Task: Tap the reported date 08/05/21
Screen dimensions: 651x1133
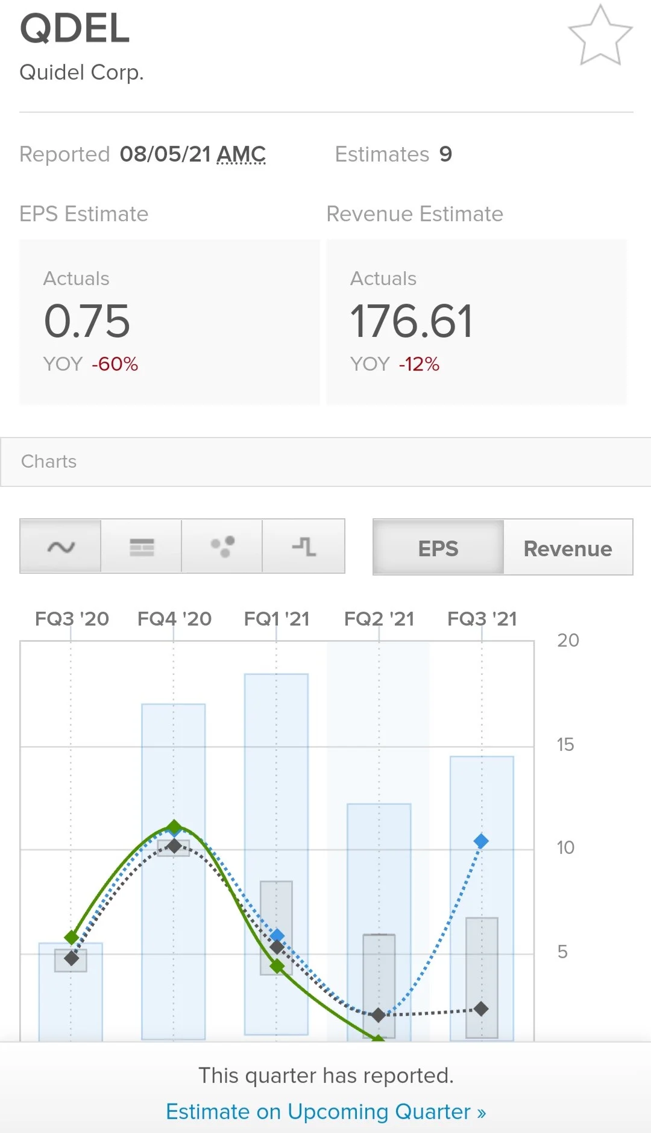Action: pyautogui.click(x=165, y=154)
